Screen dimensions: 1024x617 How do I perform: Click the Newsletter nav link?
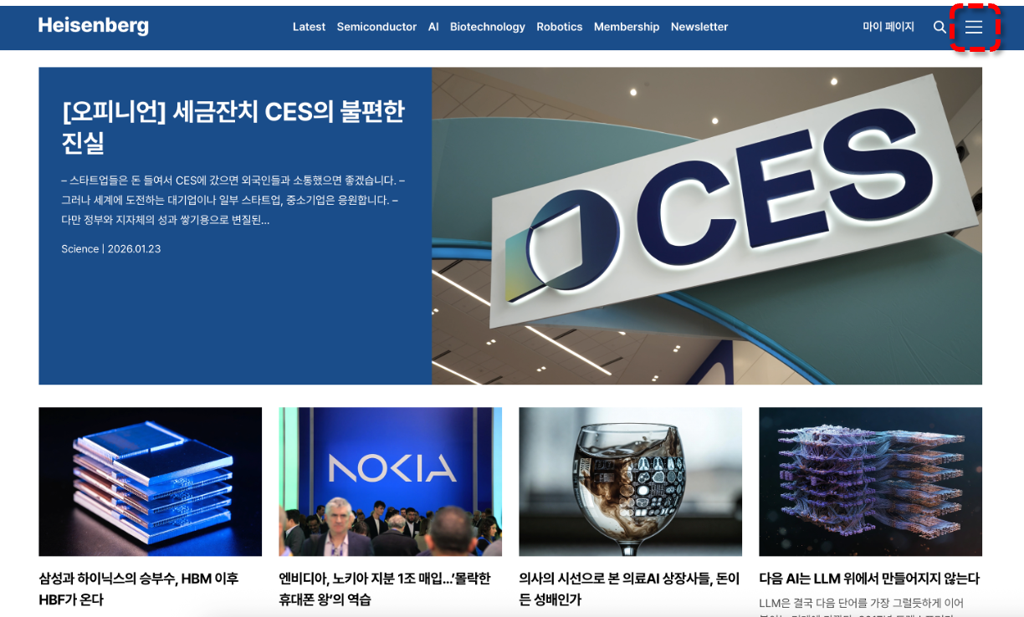[699, 27]
